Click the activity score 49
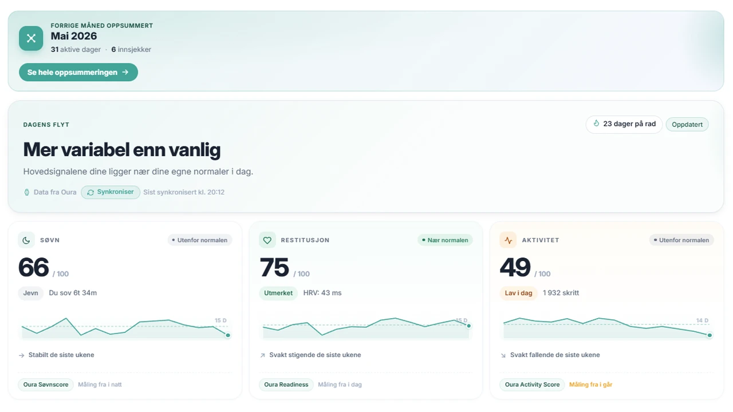The width and height of the screenshot is (733, 412). click(x=515, y=268)
